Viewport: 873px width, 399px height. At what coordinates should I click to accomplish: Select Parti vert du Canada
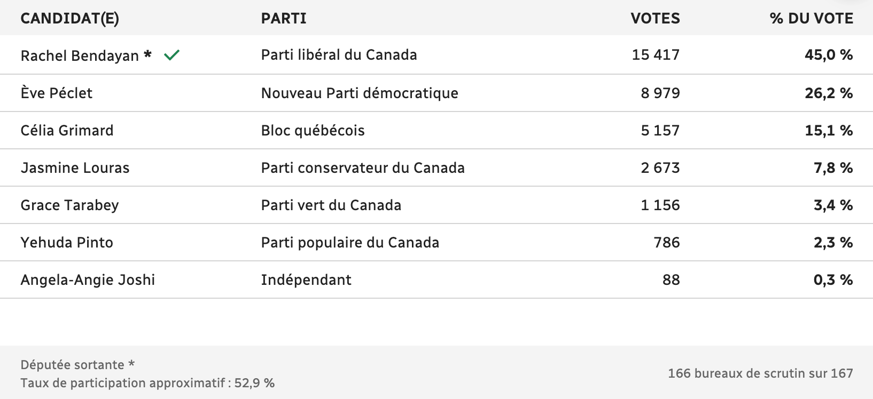(331, 205)
